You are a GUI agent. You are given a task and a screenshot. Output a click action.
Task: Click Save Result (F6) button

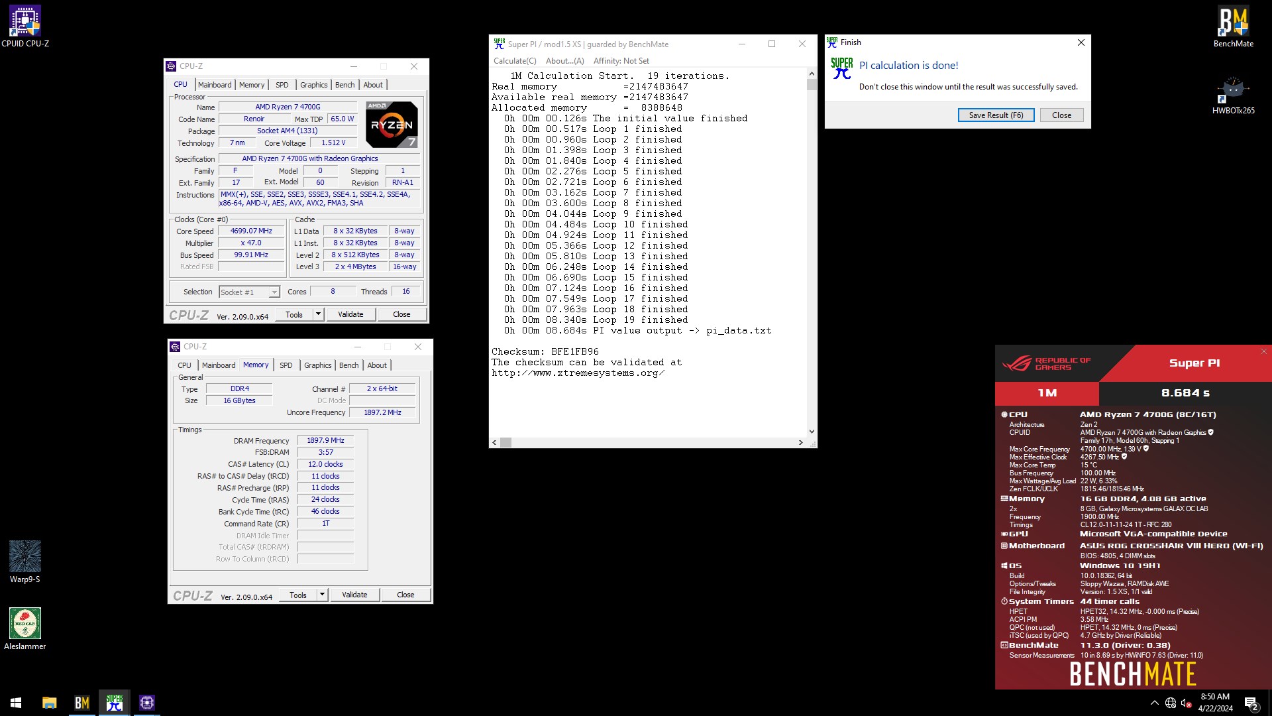click(996, 115)
